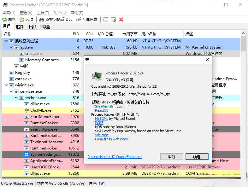Sort by the 专用字节 column header
This screenshot has height=187, width=248.
[x=128, y=34]
